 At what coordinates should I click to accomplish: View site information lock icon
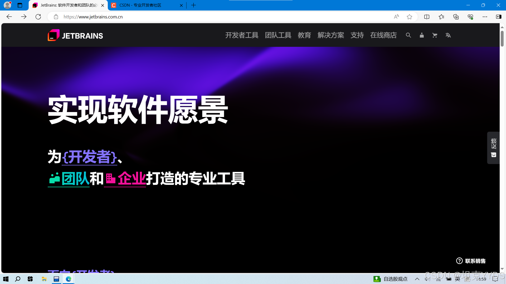(x=56, y=17)
